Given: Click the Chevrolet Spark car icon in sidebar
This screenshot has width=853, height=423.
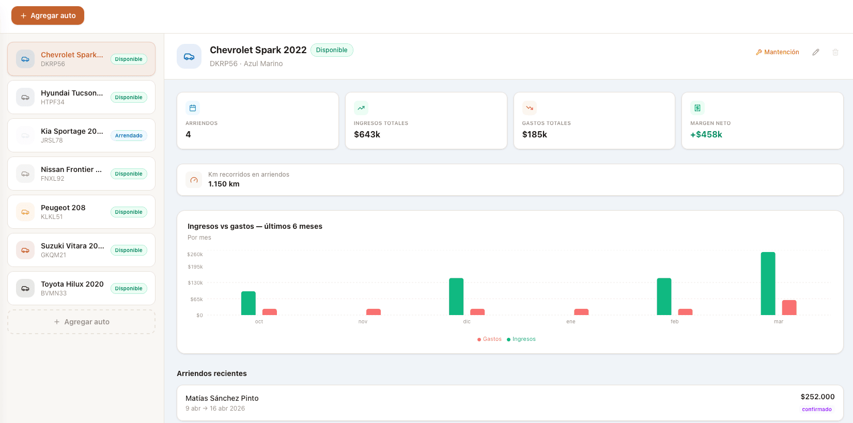Looking at the screenshot, I should coord(25,59).
